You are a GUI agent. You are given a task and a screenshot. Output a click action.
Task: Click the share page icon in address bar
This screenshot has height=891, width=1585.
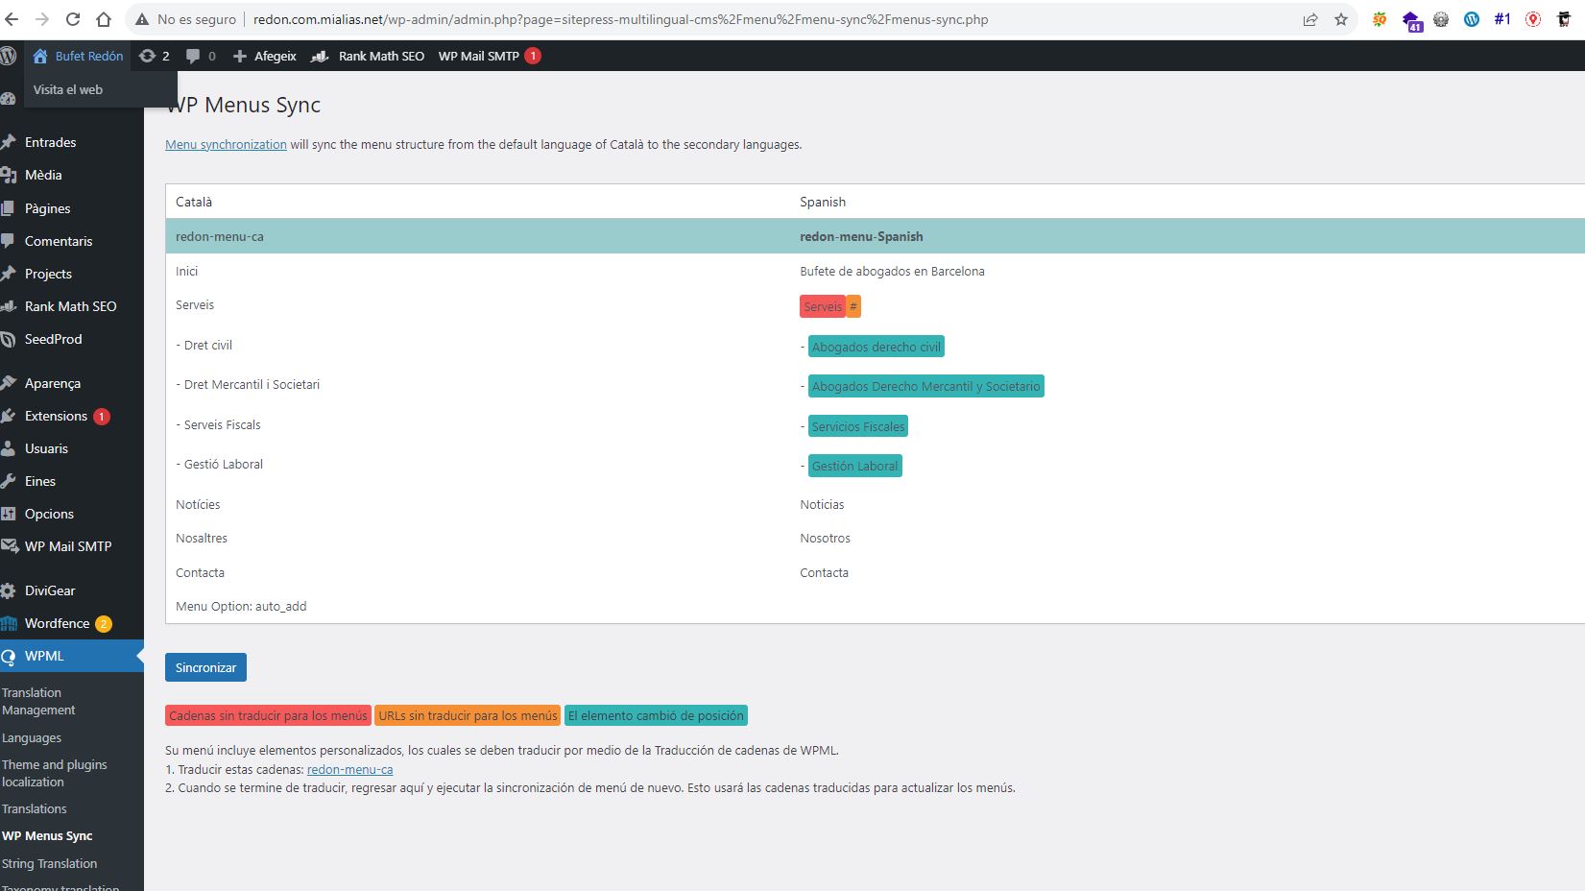click(x=1310, y=19)
